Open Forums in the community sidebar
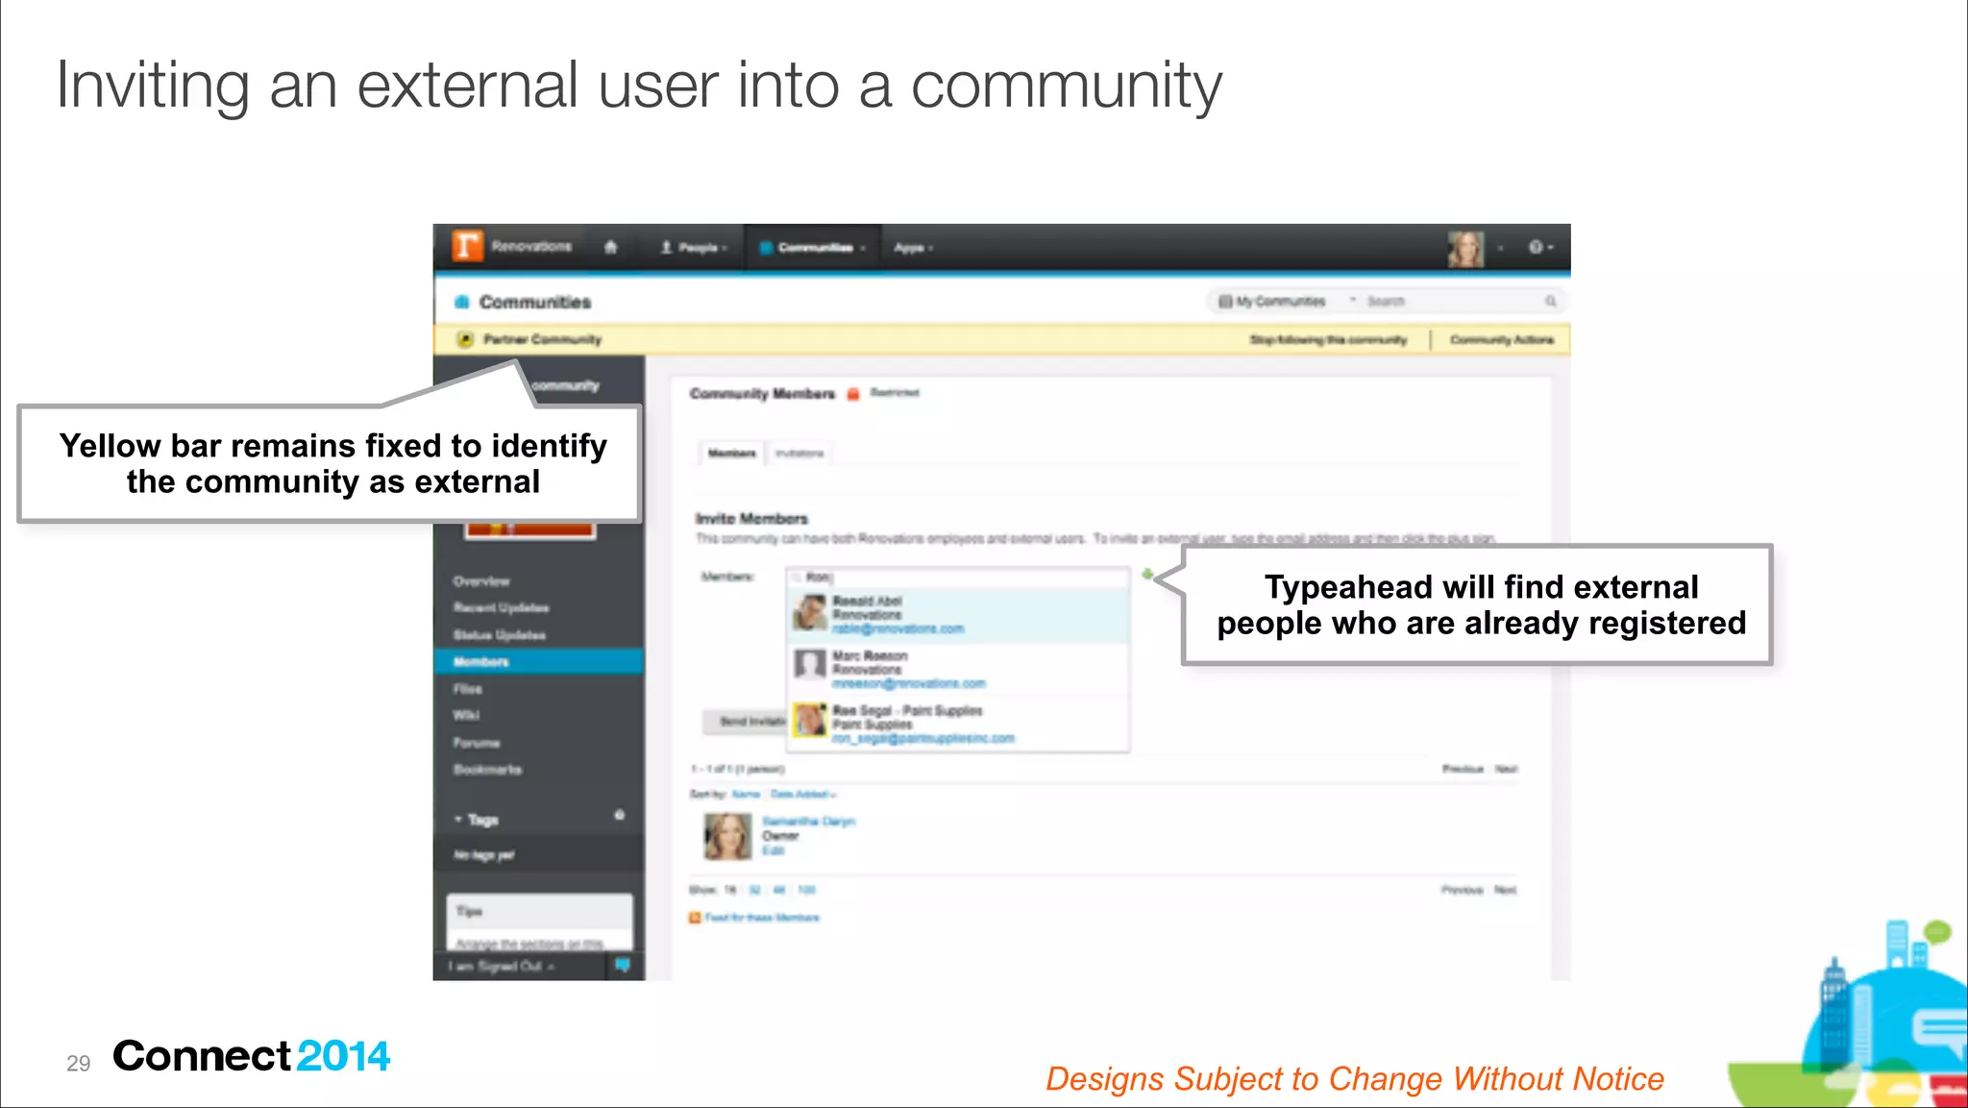 click(x=476, y=743)
